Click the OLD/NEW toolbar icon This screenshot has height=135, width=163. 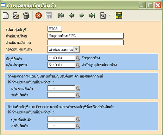[x=119, y=15]
